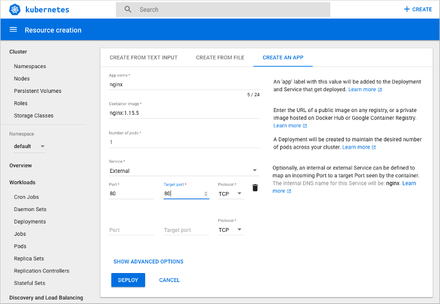Switch to Create From File tab
Viewport: 440px width, 304px height.
coord(220,57)
